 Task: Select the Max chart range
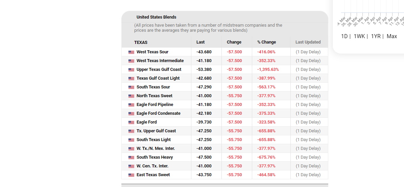[x=392, y=36]
